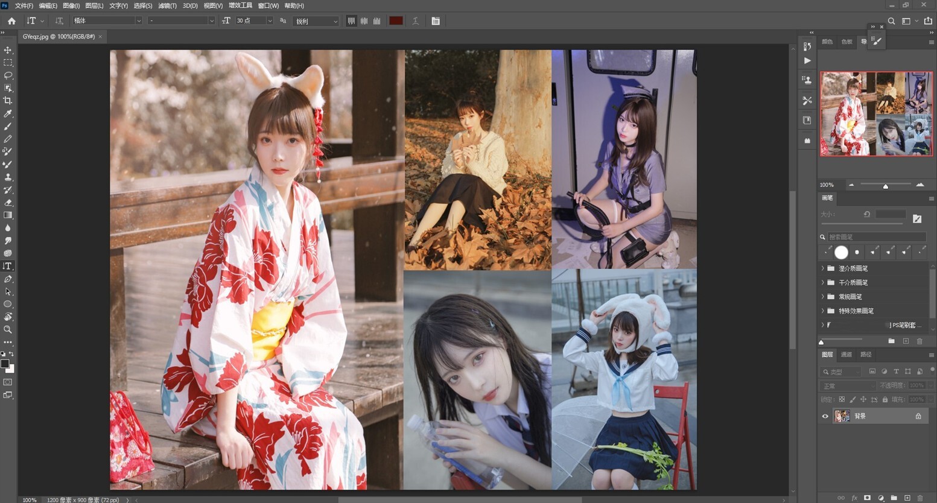This screenshot has height=503, width=937.
Task: Open the warp text dialog
Action: [416, 21]
